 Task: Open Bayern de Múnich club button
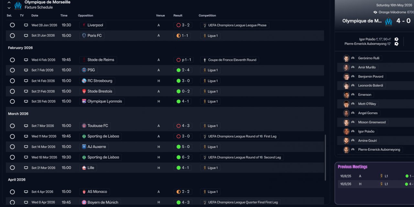(100, 202)
